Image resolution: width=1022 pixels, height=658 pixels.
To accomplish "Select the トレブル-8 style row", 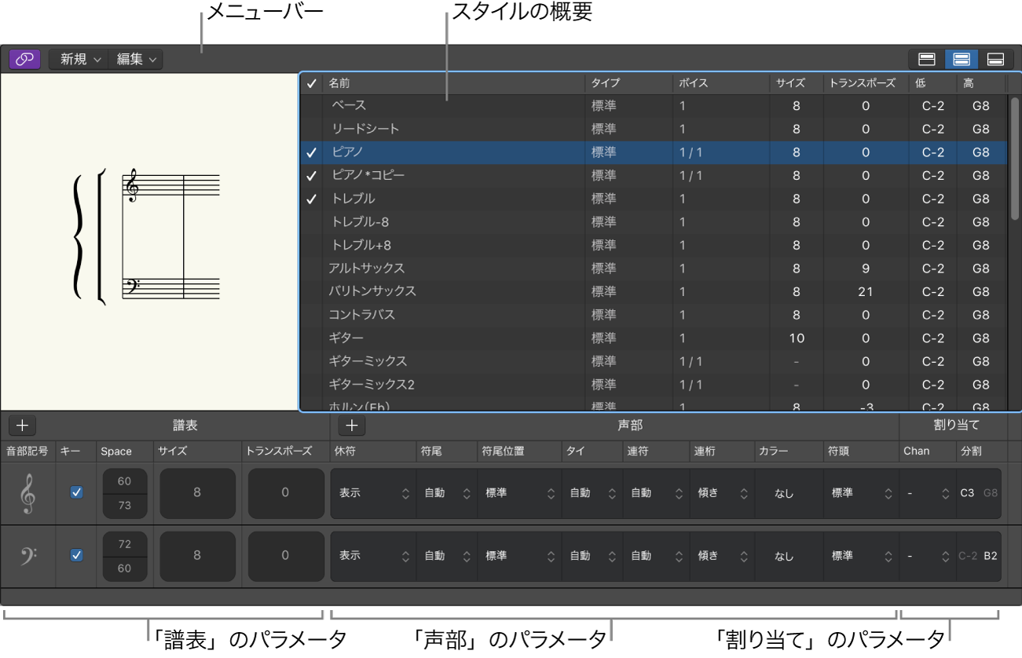I will click(654, 222).
